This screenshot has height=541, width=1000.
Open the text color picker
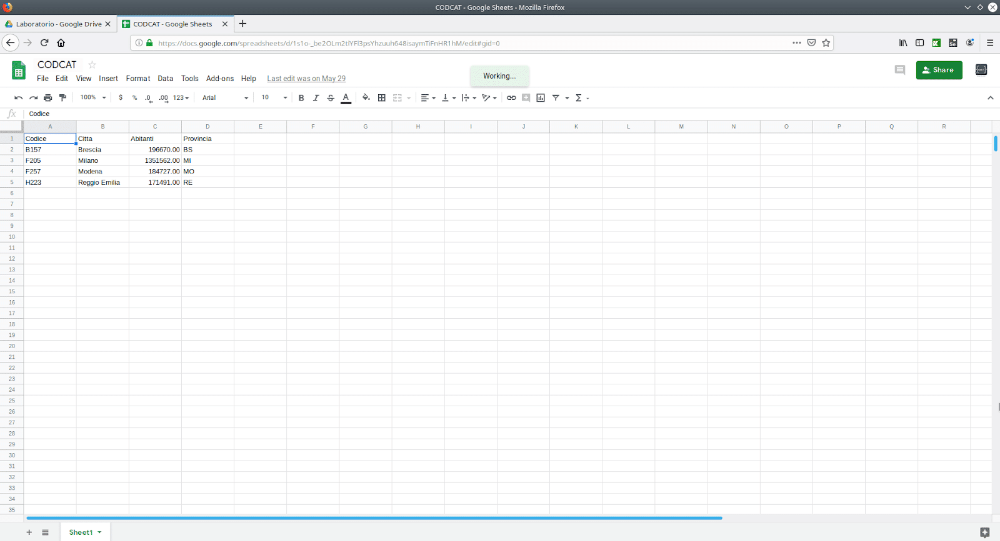click(346, 98)
